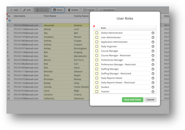Click the Role column header in dialog
This screenshot has width=185, height=130.
click(x=103, y=28)
